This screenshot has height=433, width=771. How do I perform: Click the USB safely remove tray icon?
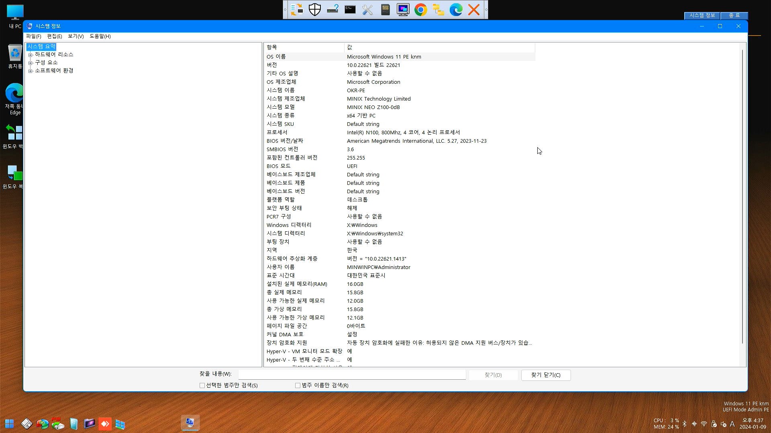[x=714, y=424]
